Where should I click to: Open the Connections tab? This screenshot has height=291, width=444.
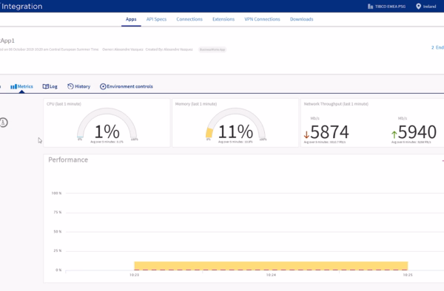[189, 19]
